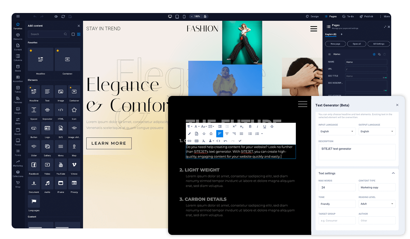Switch to desktop device view
The height and width of the screenshot is (239, 410).
click(x=170, y=16)
